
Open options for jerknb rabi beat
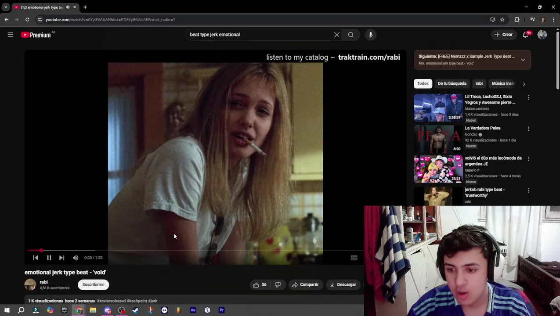pyautogui.click(x=529, y=190)
